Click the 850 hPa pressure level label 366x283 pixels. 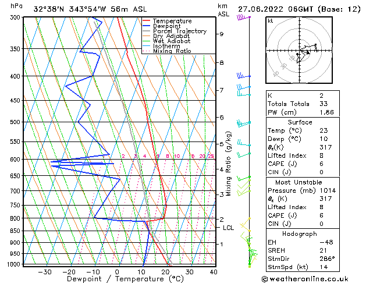(x=16, y=231)
